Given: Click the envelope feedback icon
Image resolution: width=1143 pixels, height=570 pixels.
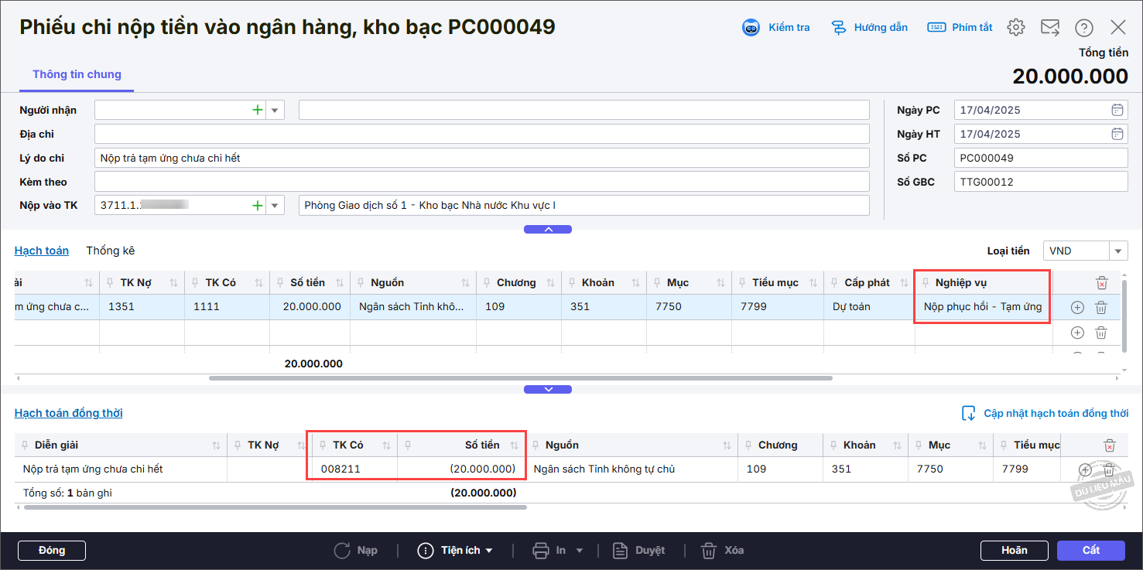Looking at the screenshot, I should coord(1049,28).
